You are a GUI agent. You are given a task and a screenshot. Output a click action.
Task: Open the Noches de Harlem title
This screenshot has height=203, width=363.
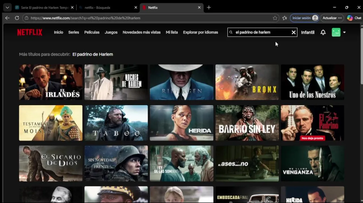(x=116, y=82)
